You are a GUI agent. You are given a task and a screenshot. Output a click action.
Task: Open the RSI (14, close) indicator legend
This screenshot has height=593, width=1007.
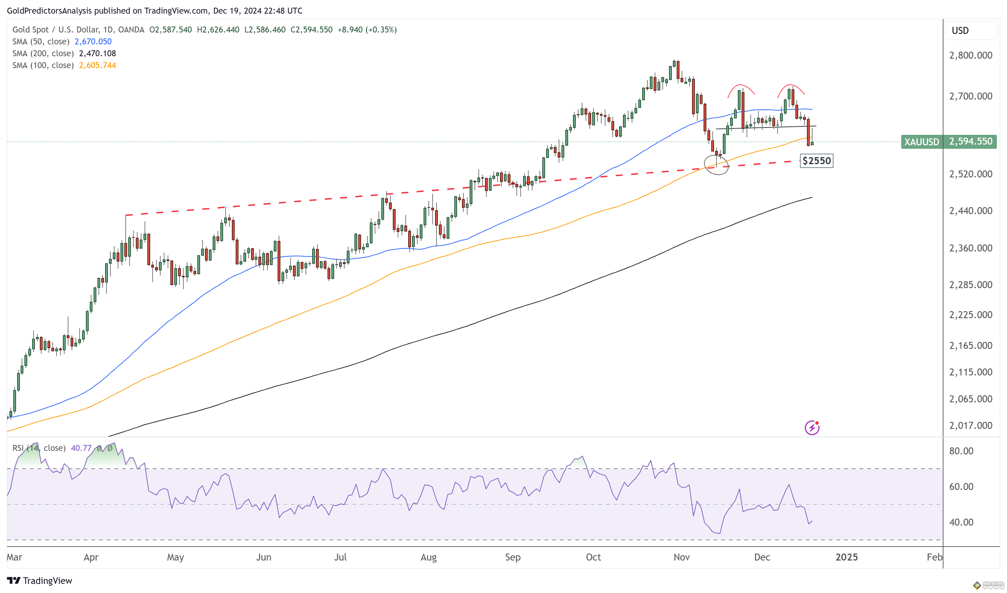(39, 448)
